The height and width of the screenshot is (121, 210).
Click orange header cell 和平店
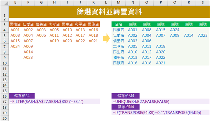(x=80, y=24)
